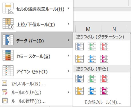Apply the orange solid fill data bar
Image resolution: width=131 pixels, height=107 pixels.
79,91
